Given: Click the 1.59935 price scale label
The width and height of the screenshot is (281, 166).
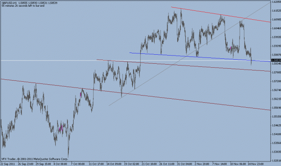Looking at the screenshot, I should [x=276, y=37].
